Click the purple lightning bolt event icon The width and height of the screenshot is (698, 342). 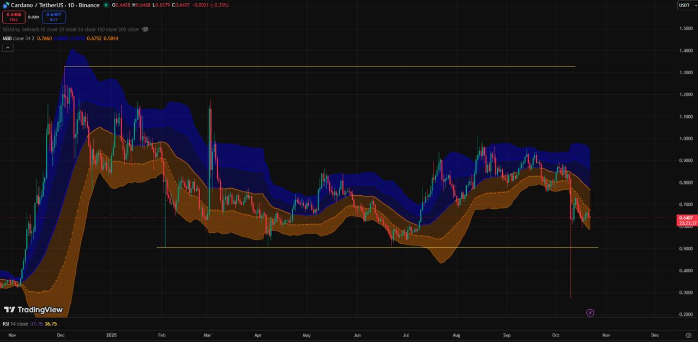pos(590,313)
